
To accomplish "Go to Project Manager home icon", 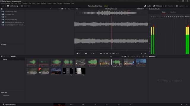I will coord(182,105).
